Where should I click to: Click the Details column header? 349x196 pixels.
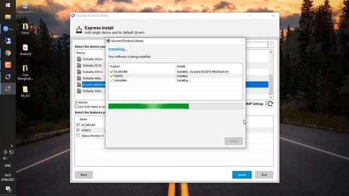point(180,66)
